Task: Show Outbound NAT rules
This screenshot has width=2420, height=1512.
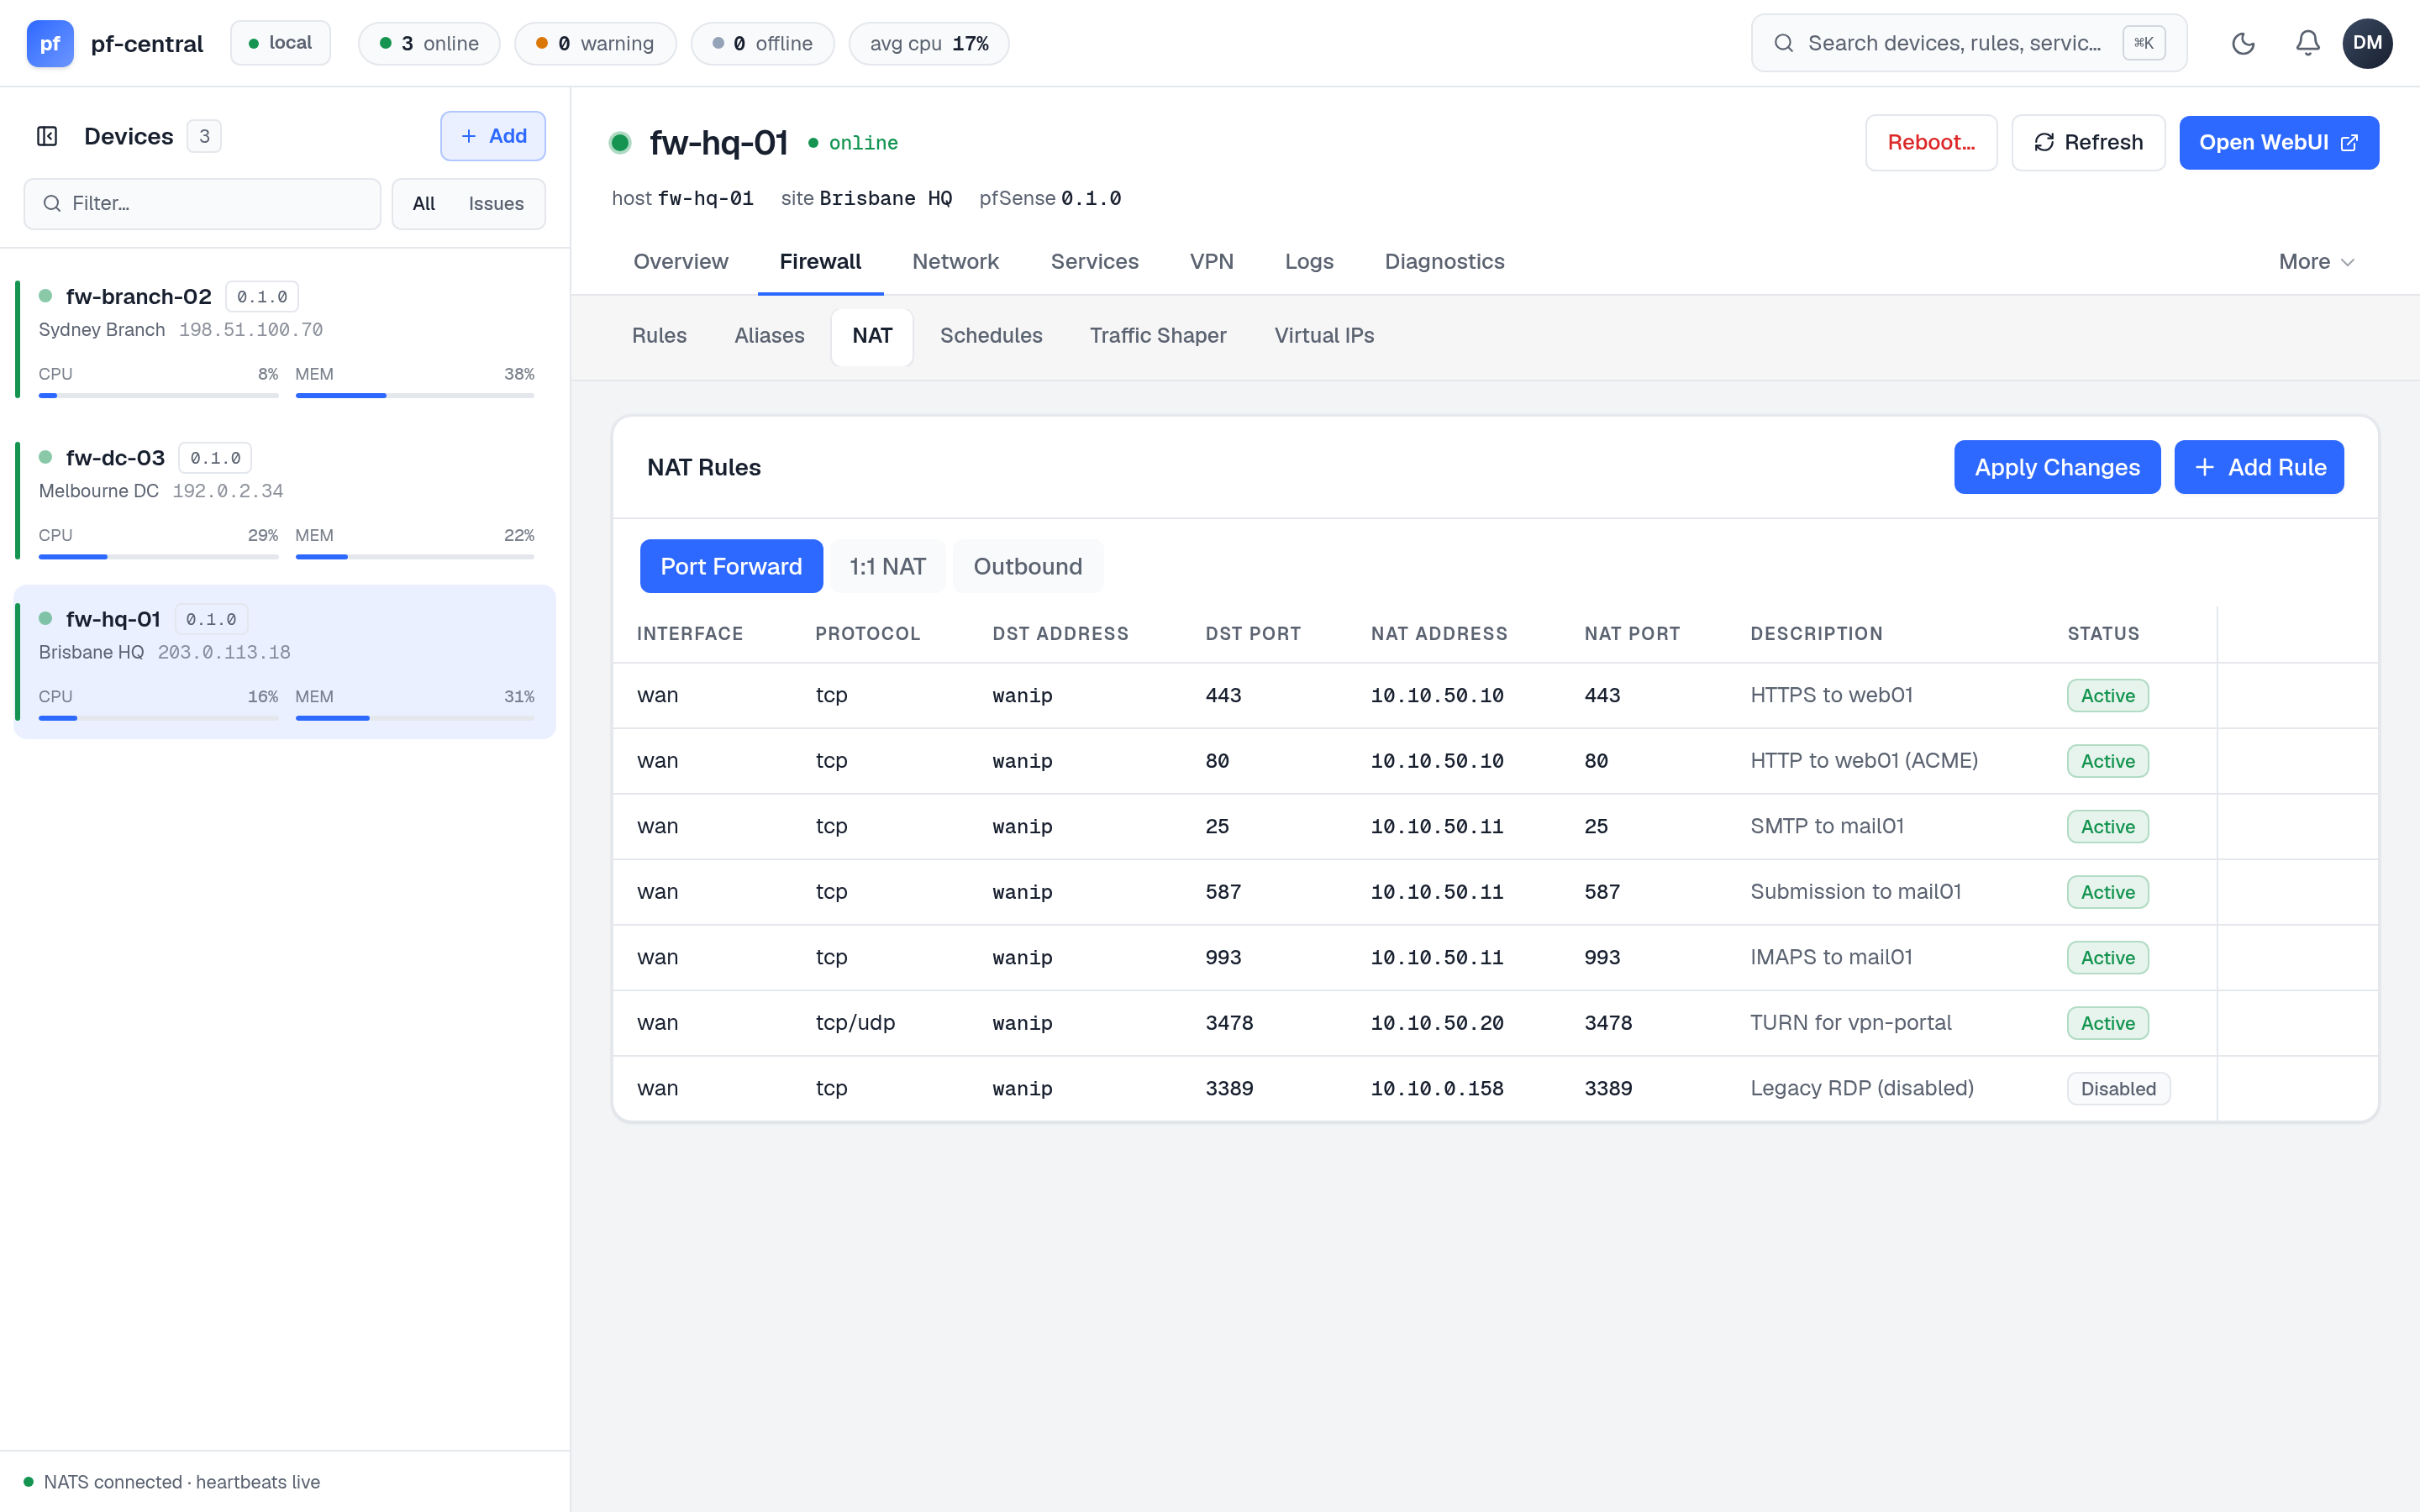Action: [x=1028, y=566]
